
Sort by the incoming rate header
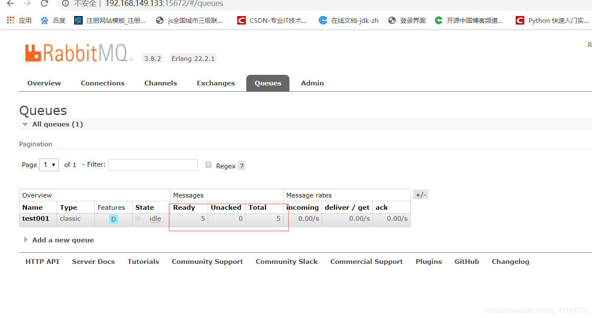click(x=302, y=207)
